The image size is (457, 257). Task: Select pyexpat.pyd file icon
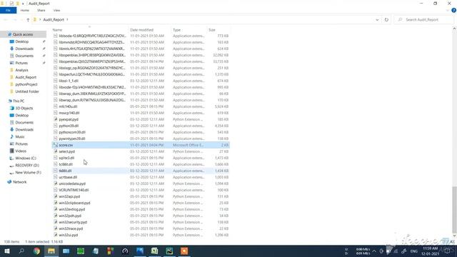tap(55, 119)
